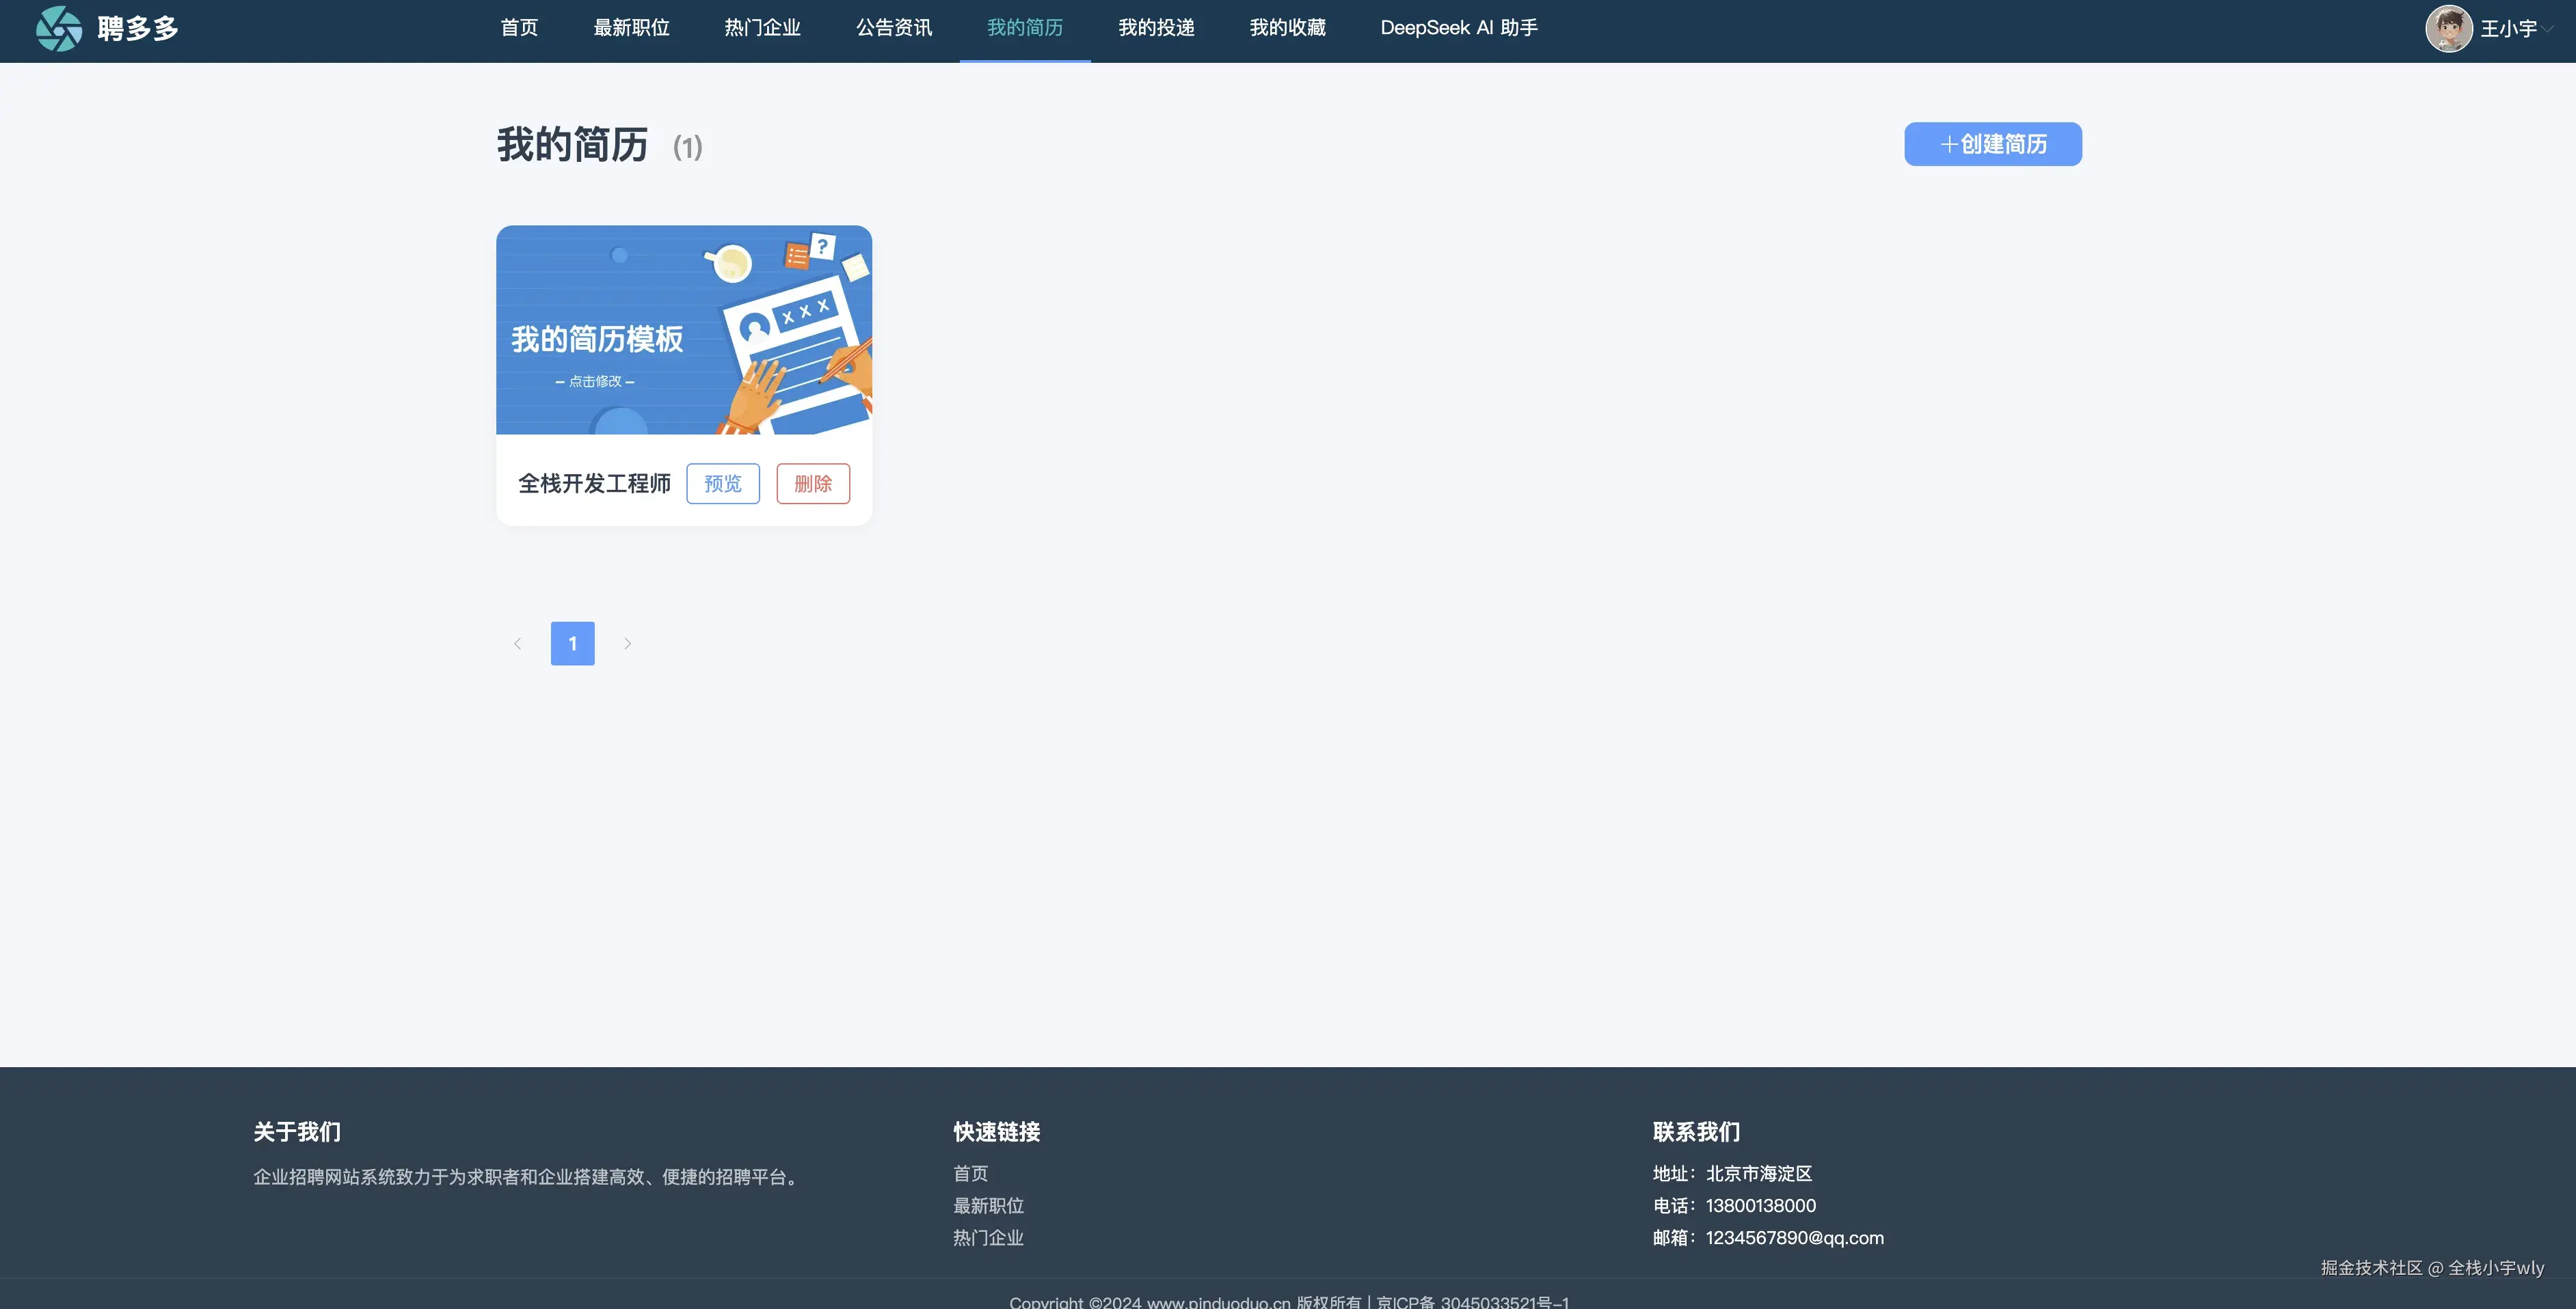Preview the 全栈开发工程师 resume
Viewport: 2576px width, 1309px height.
[722, 484]
